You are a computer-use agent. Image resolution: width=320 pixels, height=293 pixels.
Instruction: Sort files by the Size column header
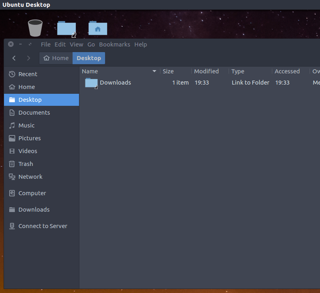[x=168, y=71]
